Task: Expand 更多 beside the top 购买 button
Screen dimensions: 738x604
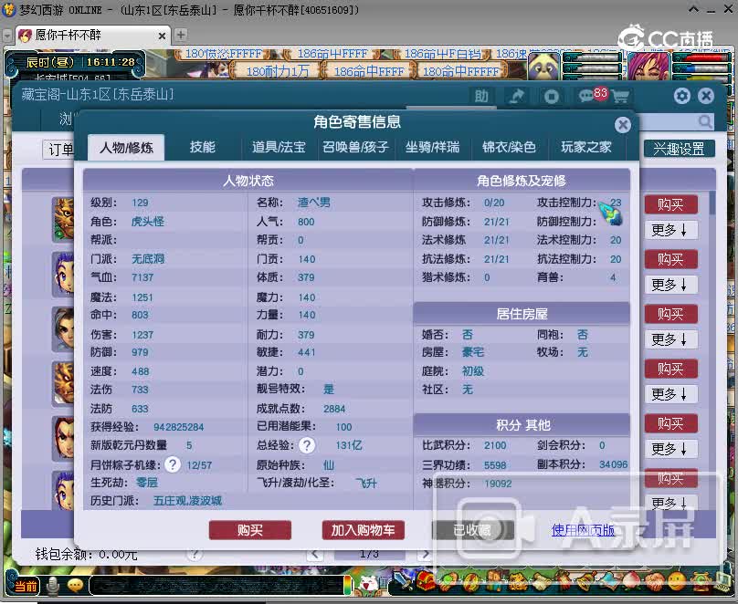Action: click(671, 231)
